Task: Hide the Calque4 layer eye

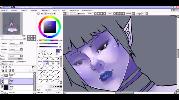Action: [x=2, y=86]
